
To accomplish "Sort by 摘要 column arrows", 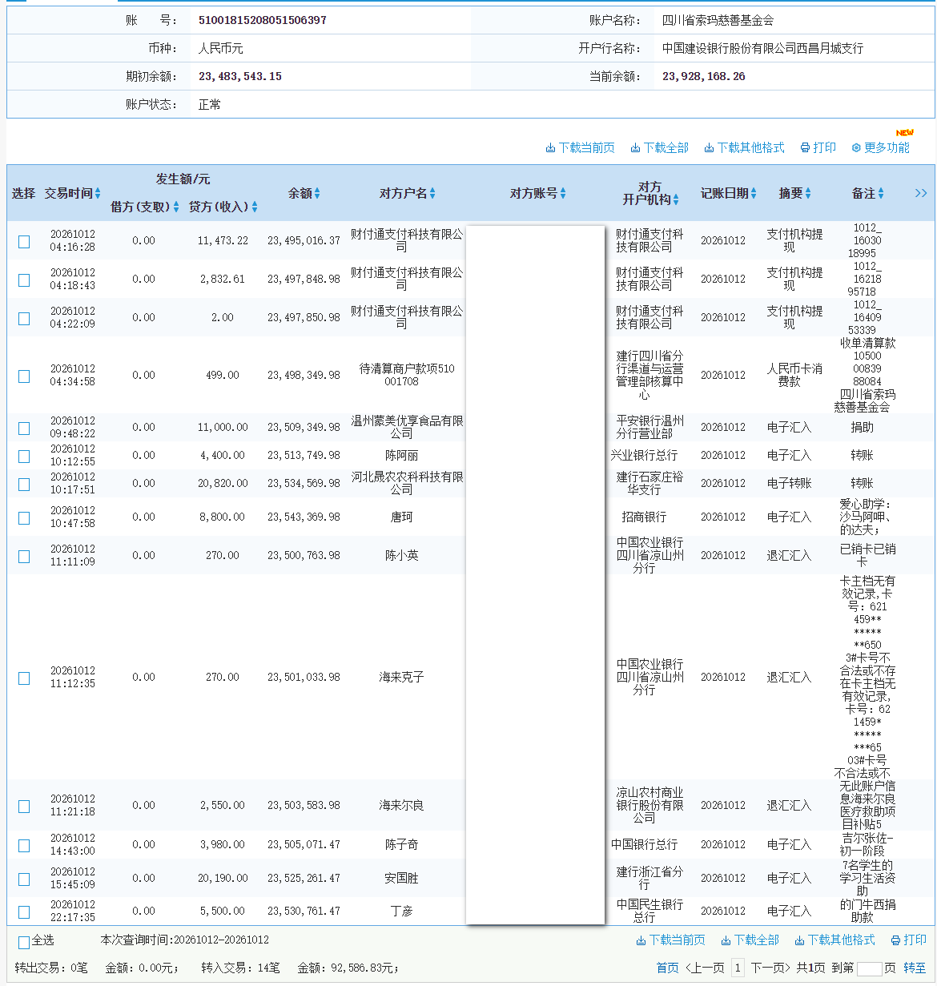I will pyautogui.click(x=808, y=193).
